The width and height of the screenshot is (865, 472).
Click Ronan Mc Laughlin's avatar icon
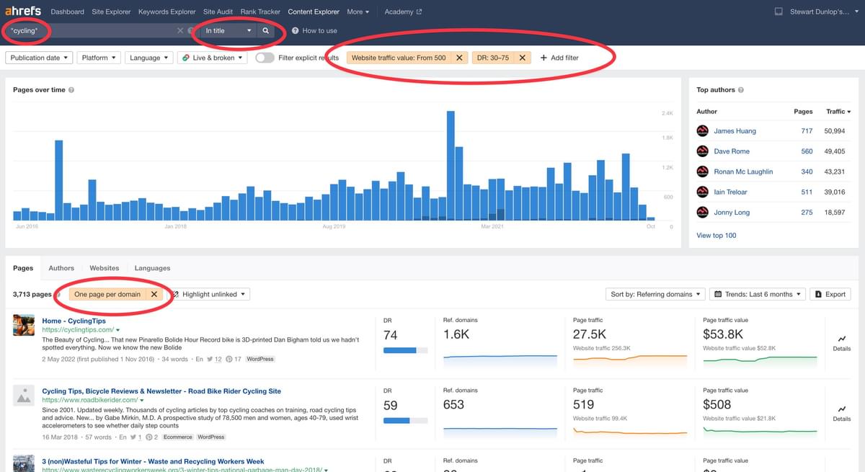pyautogui.click(x=703, y=172)
